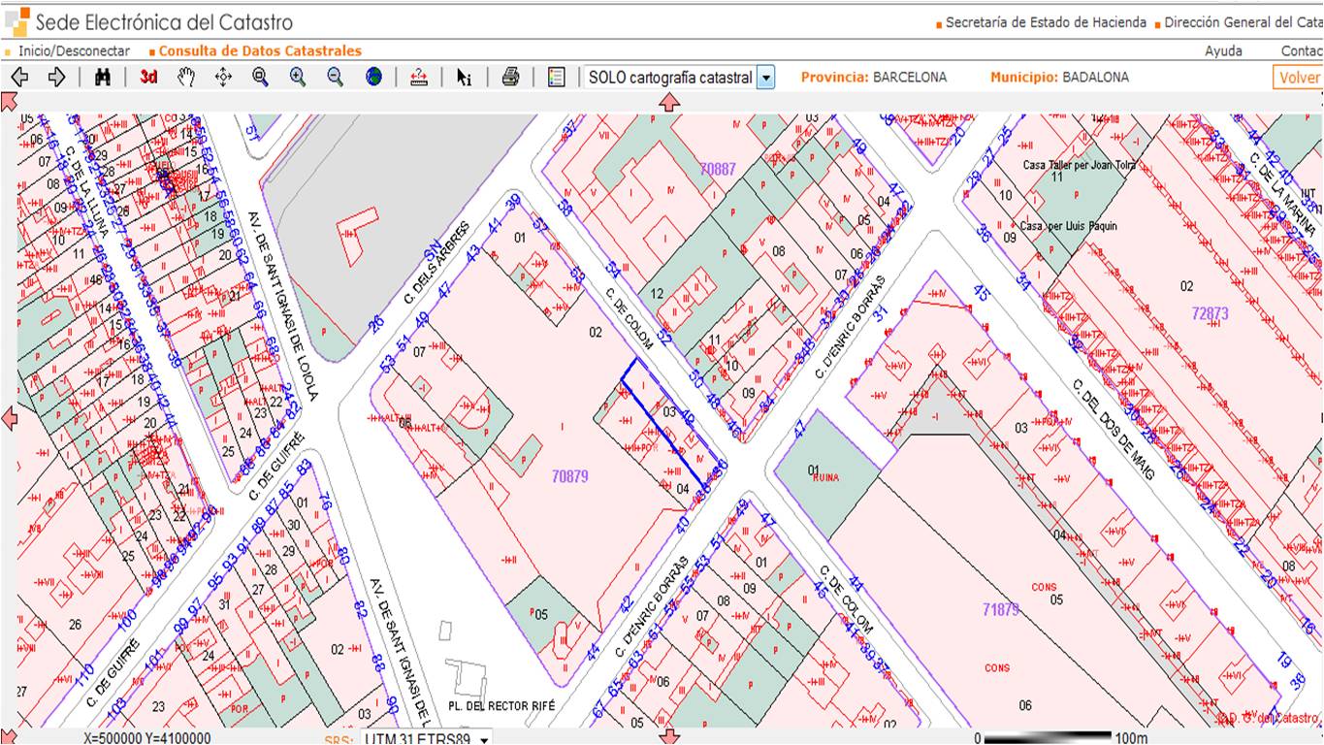Image resolution: width=1324 pixels, height=745 pixels.
Task: Print the map with printer icon
Action: [x=510, y=78]
